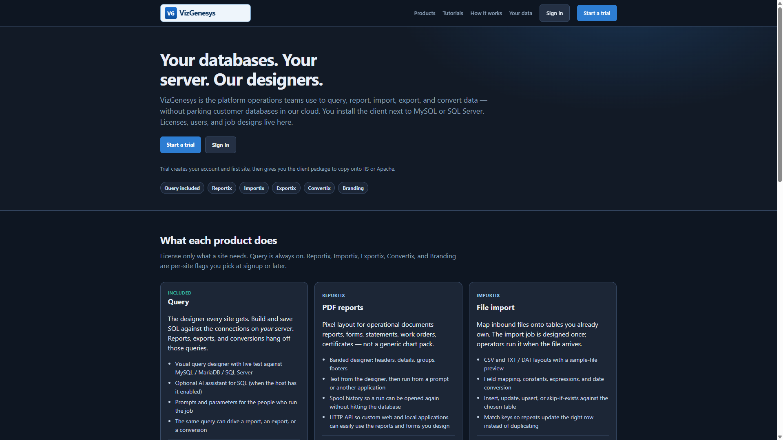Click the REPORTIX card label
This screenshot has height=440, width=783.
click(334, 295)
